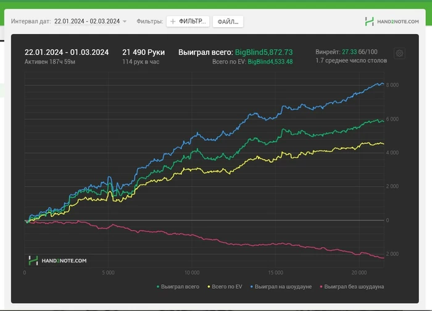Click the 'Интервал дат:' label
432x311 pixels.
[x=31, y=21]
